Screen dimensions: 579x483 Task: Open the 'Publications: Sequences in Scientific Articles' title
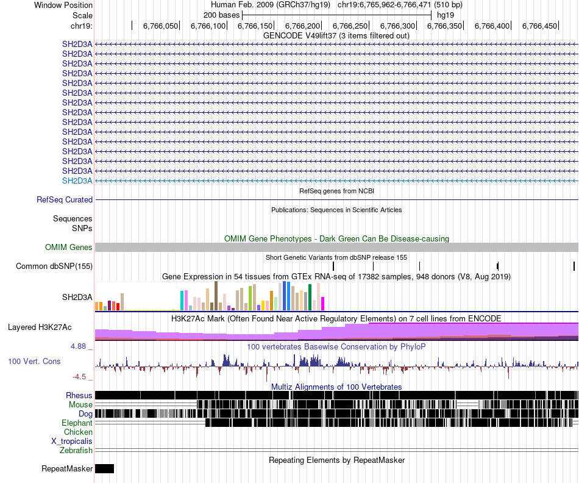coord(336,210)
